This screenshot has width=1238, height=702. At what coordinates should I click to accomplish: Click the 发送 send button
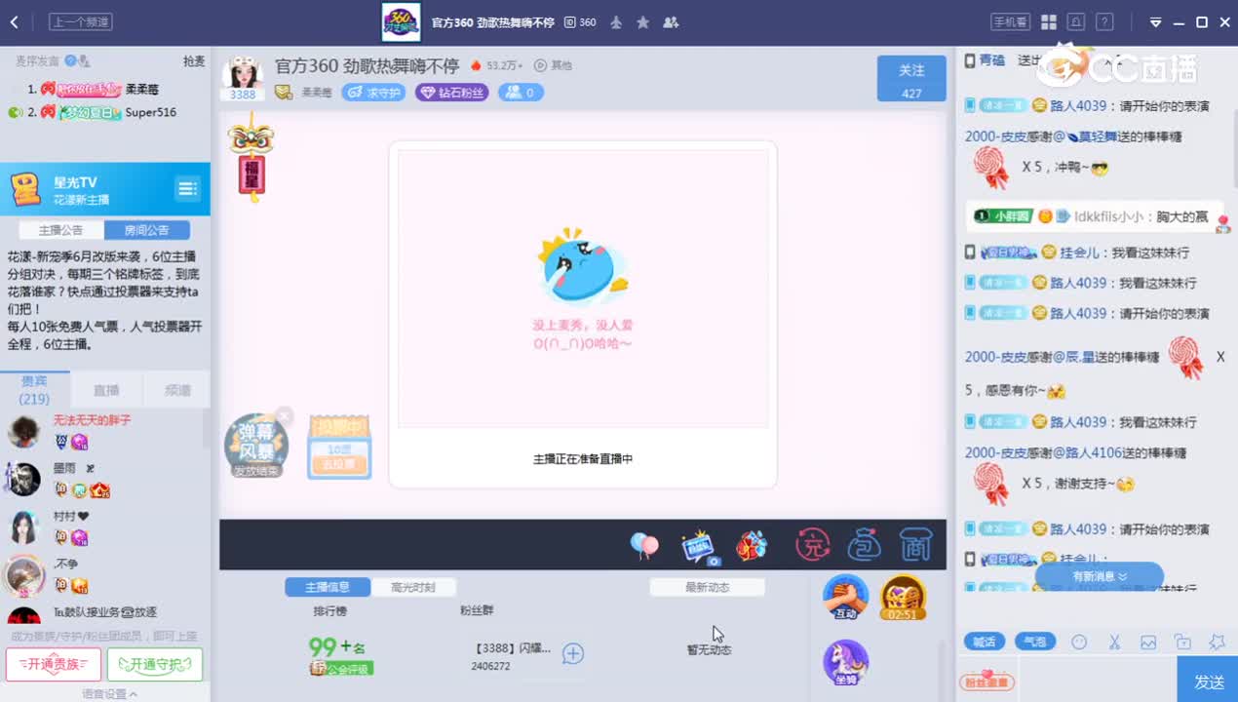point(1209,681)
